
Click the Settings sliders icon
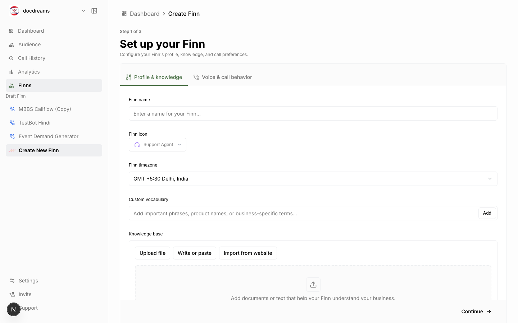12,281
